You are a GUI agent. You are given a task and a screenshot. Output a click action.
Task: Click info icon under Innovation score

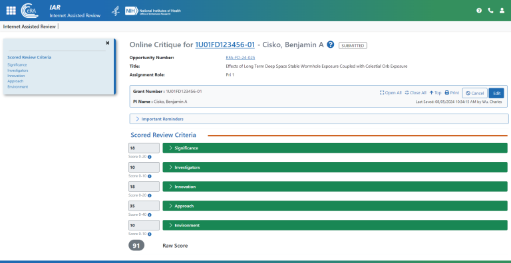(x=150, y=196)
